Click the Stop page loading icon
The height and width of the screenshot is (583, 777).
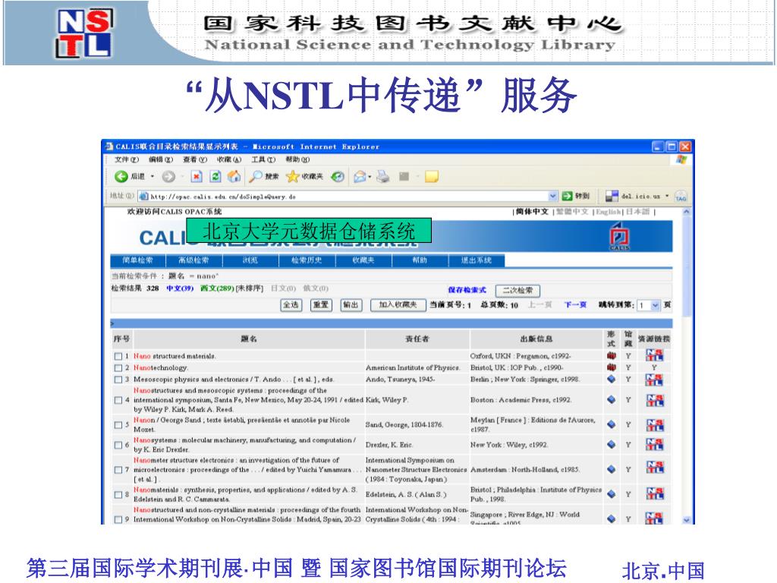[197, 176]
